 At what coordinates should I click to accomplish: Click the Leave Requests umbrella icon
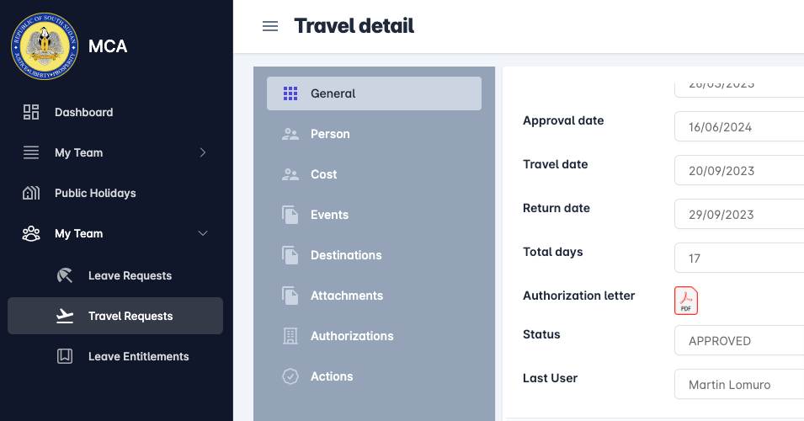coord(65,275)
